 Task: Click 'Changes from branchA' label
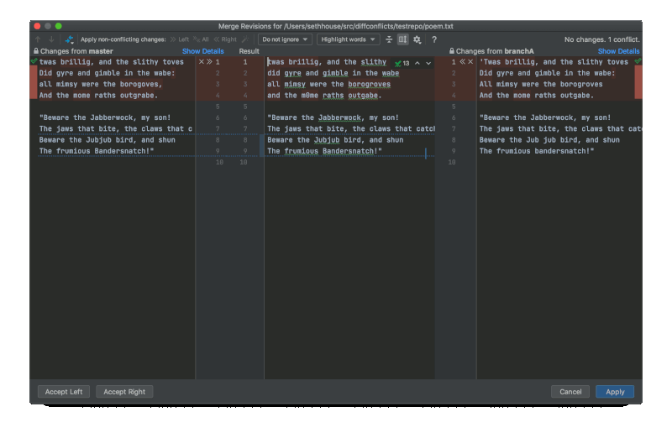coord(495,51)
